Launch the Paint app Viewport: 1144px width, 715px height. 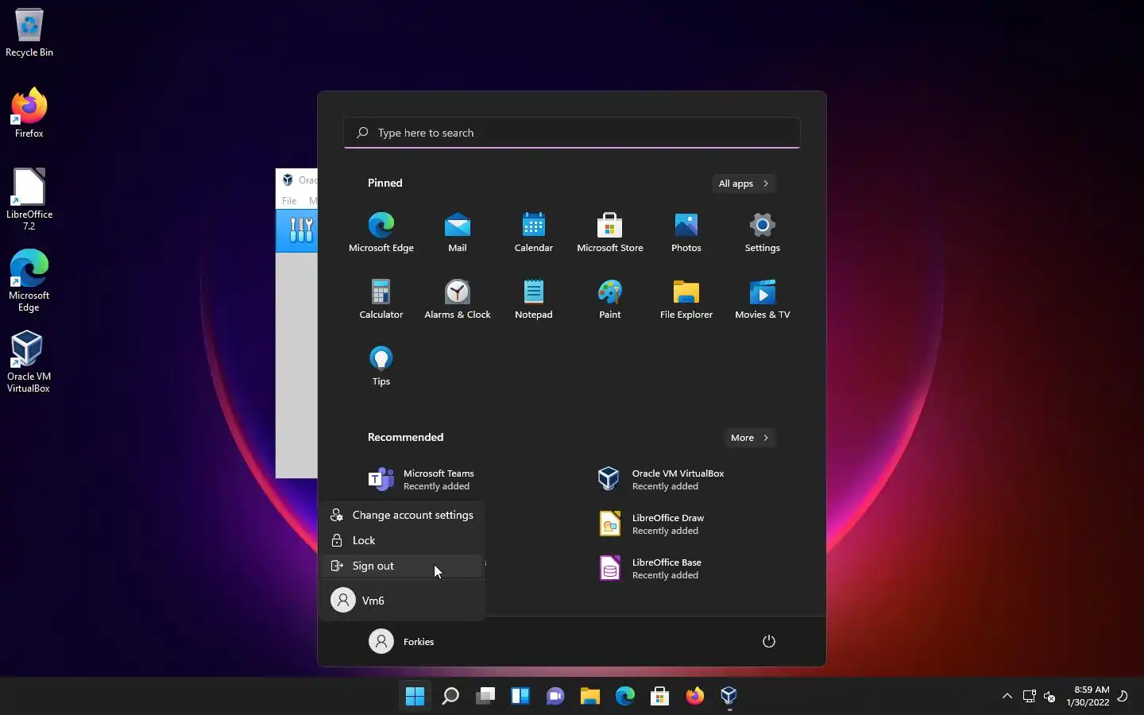[x=610, y=299]
